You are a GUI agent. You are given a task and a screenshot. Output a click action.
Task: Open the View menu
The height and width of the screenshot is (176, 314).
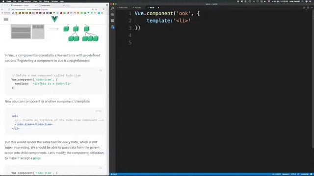[x=35, y=1]
